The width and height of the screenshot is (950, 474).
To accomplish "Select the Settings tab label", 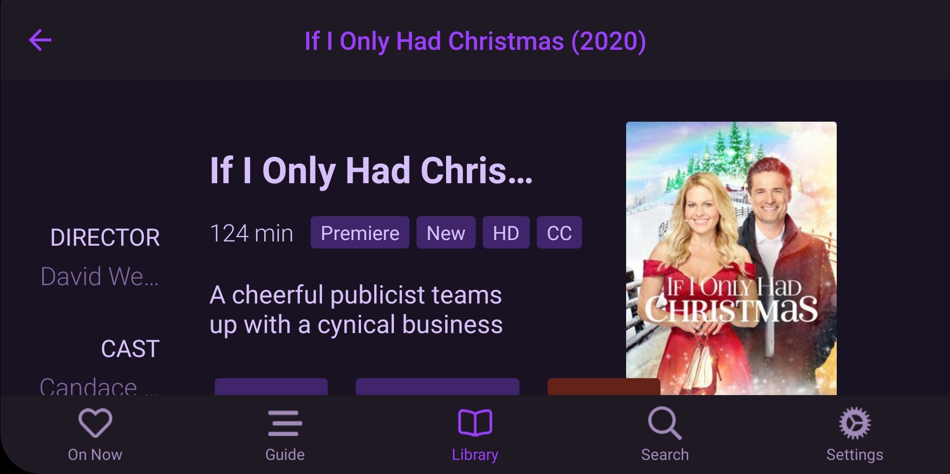I will coord(855,455).
